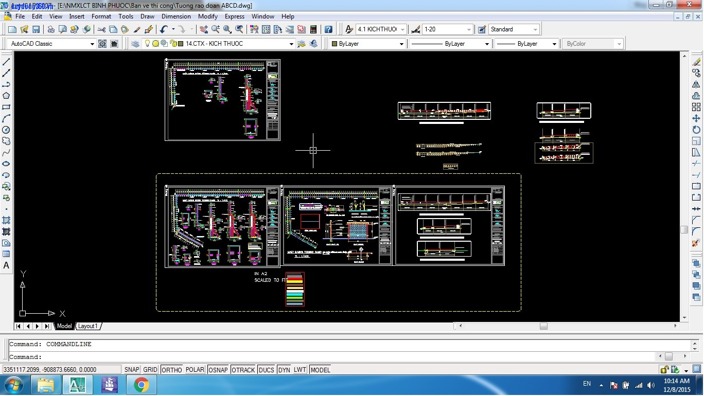Image resolution: width=704 pixels, height=396 pixels.
Task: Toggle OTRACK object snap tracking
Action: (243, 370)
